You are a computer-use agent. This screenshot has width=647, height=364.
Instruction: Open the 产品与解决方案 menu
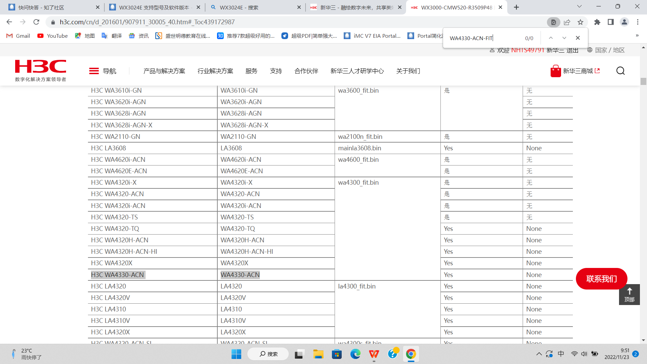164,71
